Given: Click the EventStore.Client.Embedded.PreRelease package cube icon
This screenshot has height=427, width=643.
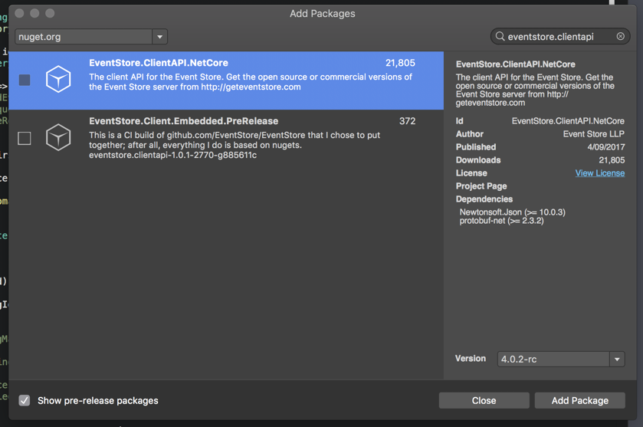Looking at the screenshot, I should (58, 137).
